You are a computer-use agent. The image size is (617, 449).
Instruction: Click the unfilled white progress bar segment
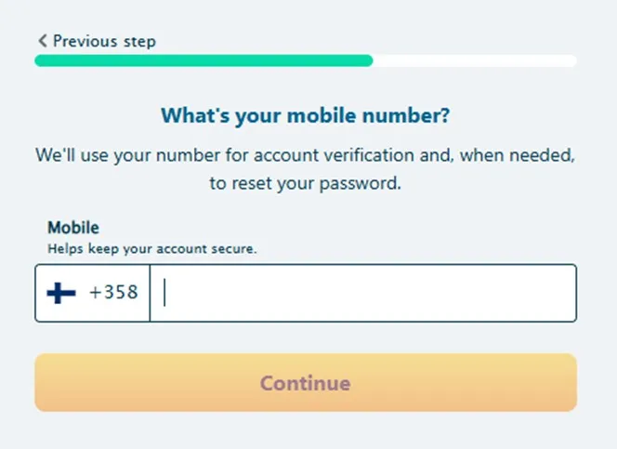tap(474, 60)
